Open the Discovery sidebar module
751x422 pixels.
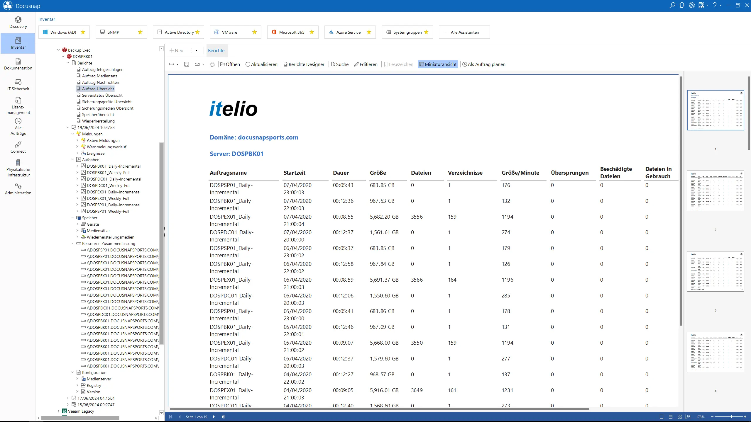18,23
